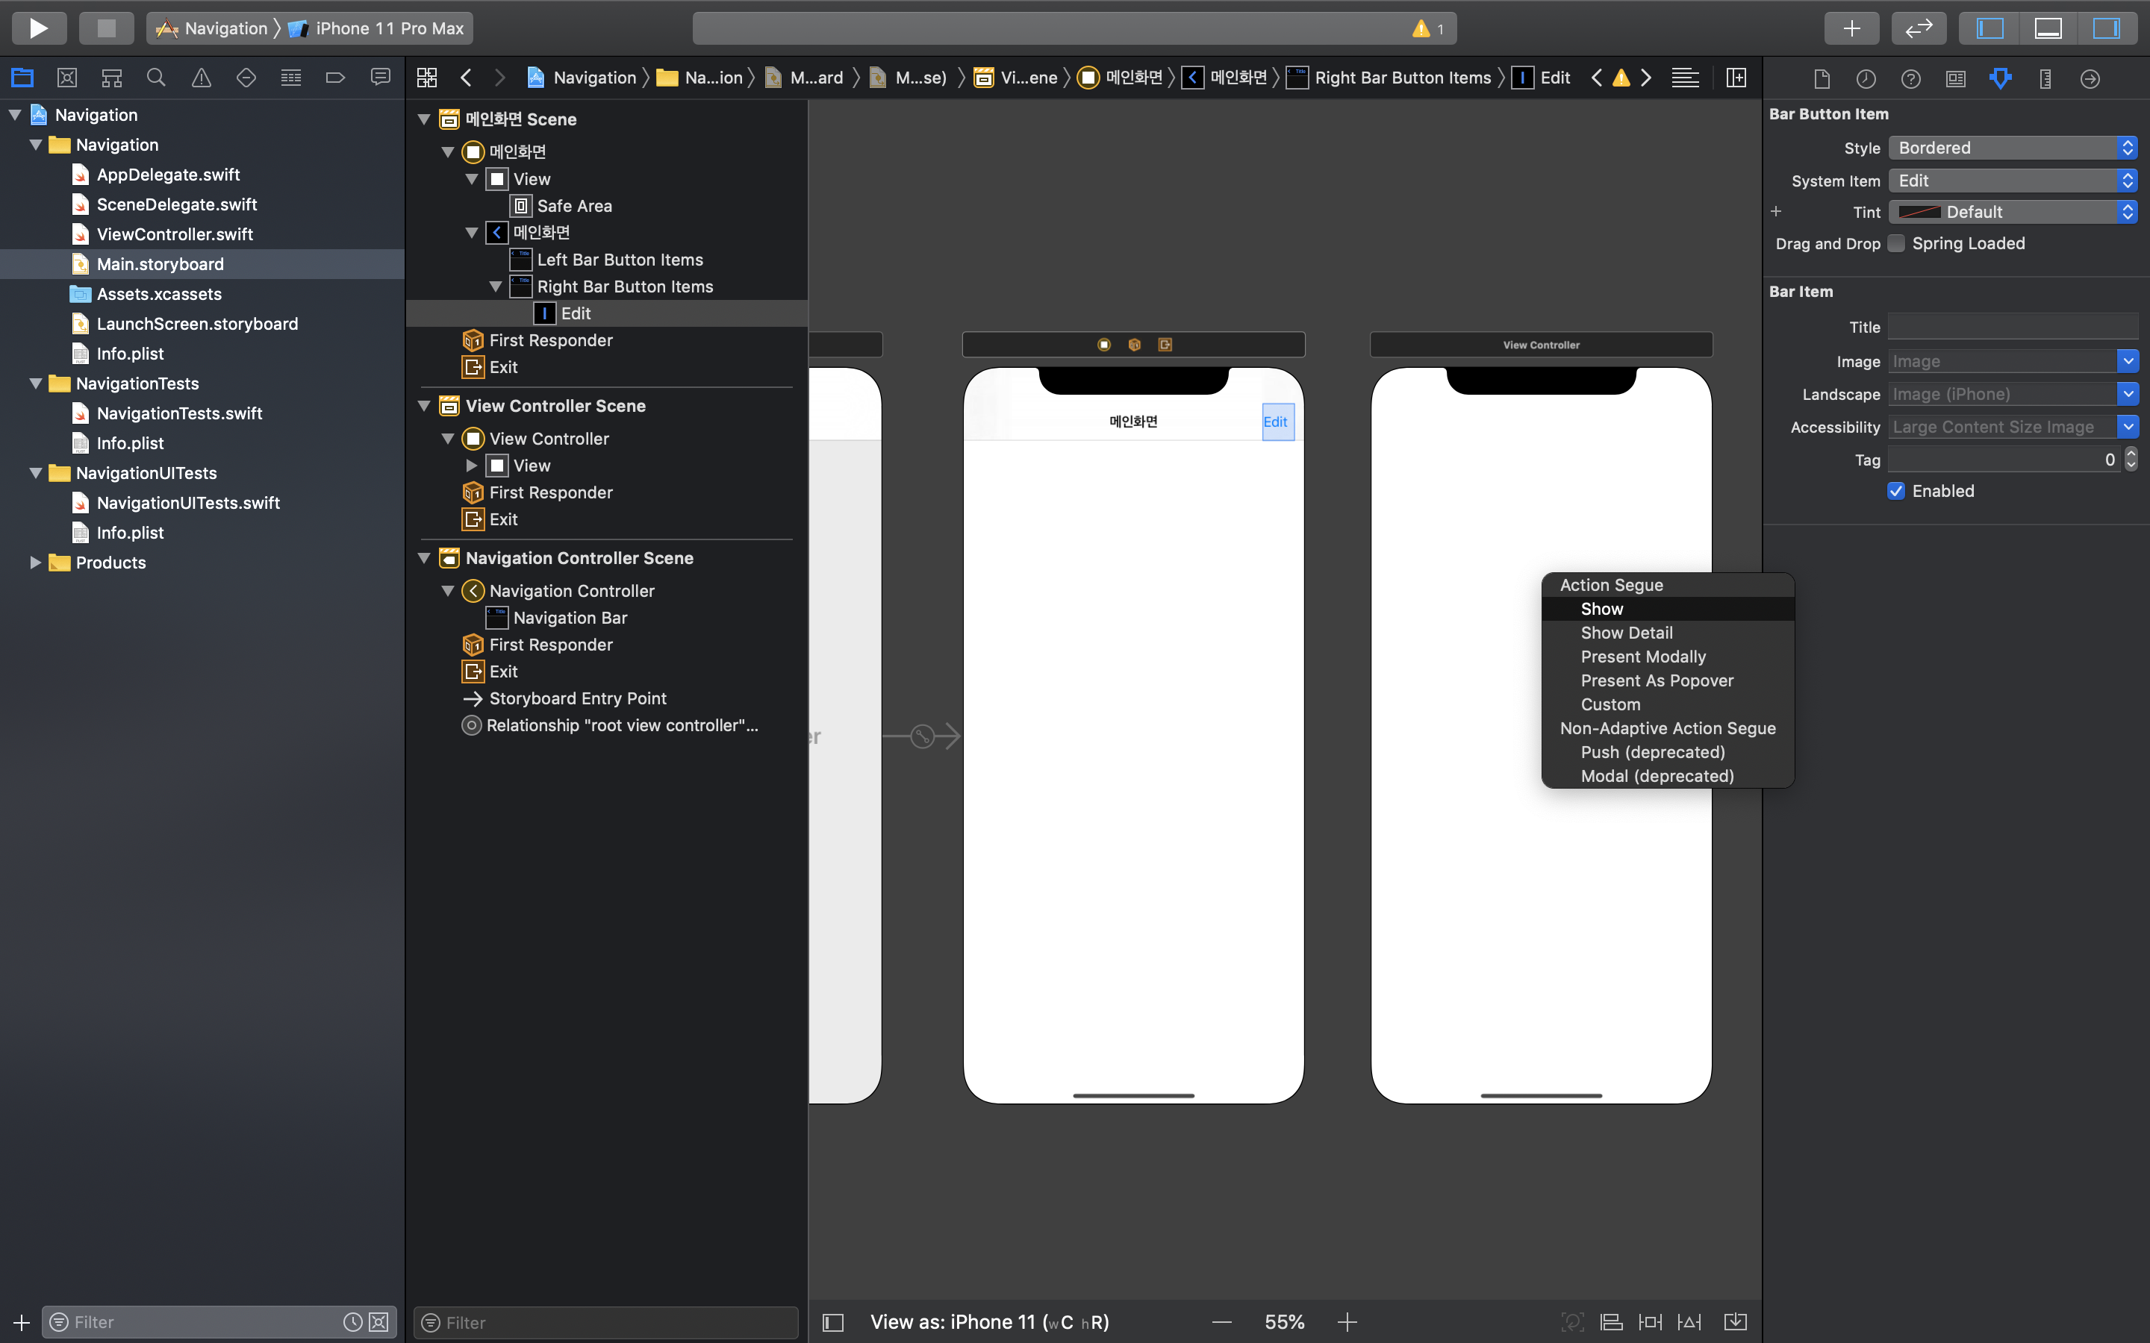The image size is (2150, 1343).
Task: Toggle the right inspectors panel button
Action: pos(2105,28)
